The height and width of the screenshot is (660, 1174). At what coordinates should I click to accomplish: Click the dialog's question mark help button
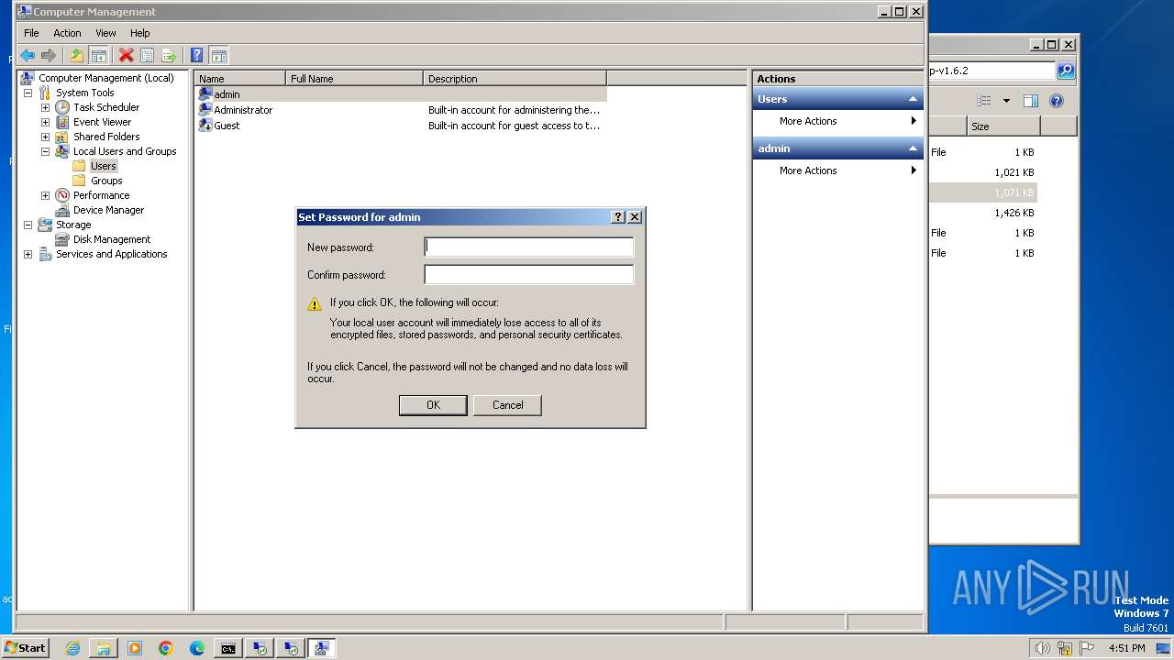(x=618, y=217)
